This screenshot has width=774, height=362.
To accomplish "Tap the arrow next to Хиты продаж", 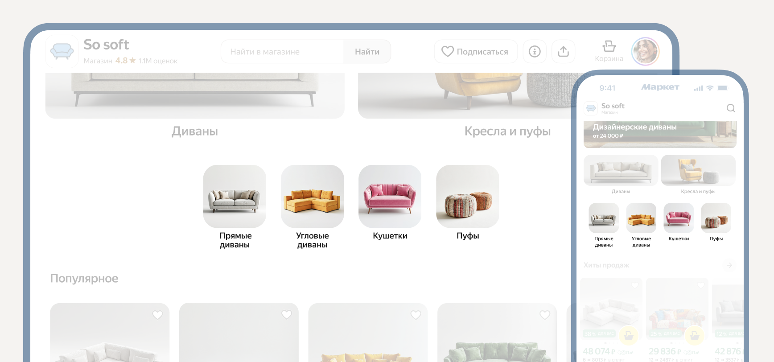I will pos(729,265).
